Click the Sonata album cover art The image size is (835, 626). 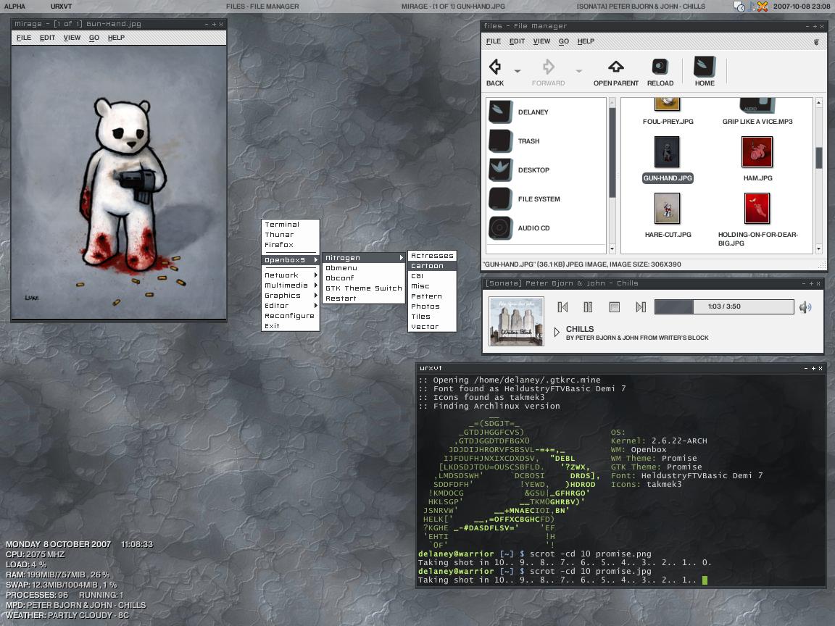[516, 322]
